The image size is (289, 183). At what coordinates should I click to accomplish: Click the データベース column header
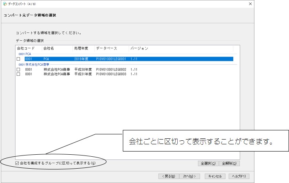point(106,49)
